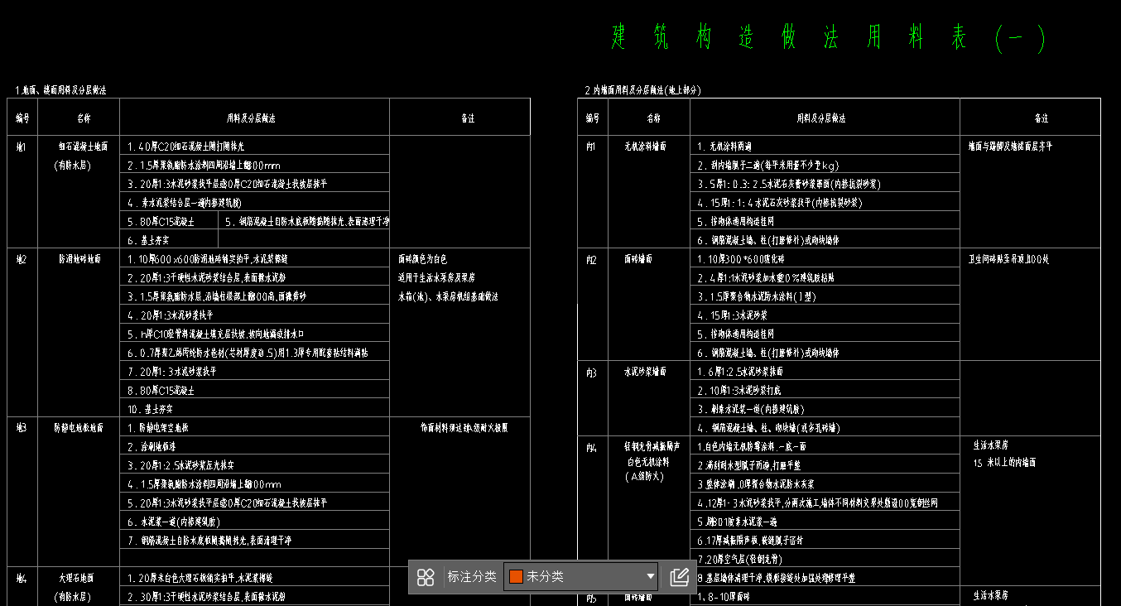Click the line 2.10厚1:3水泥砂浆打底

coord(739,391)
